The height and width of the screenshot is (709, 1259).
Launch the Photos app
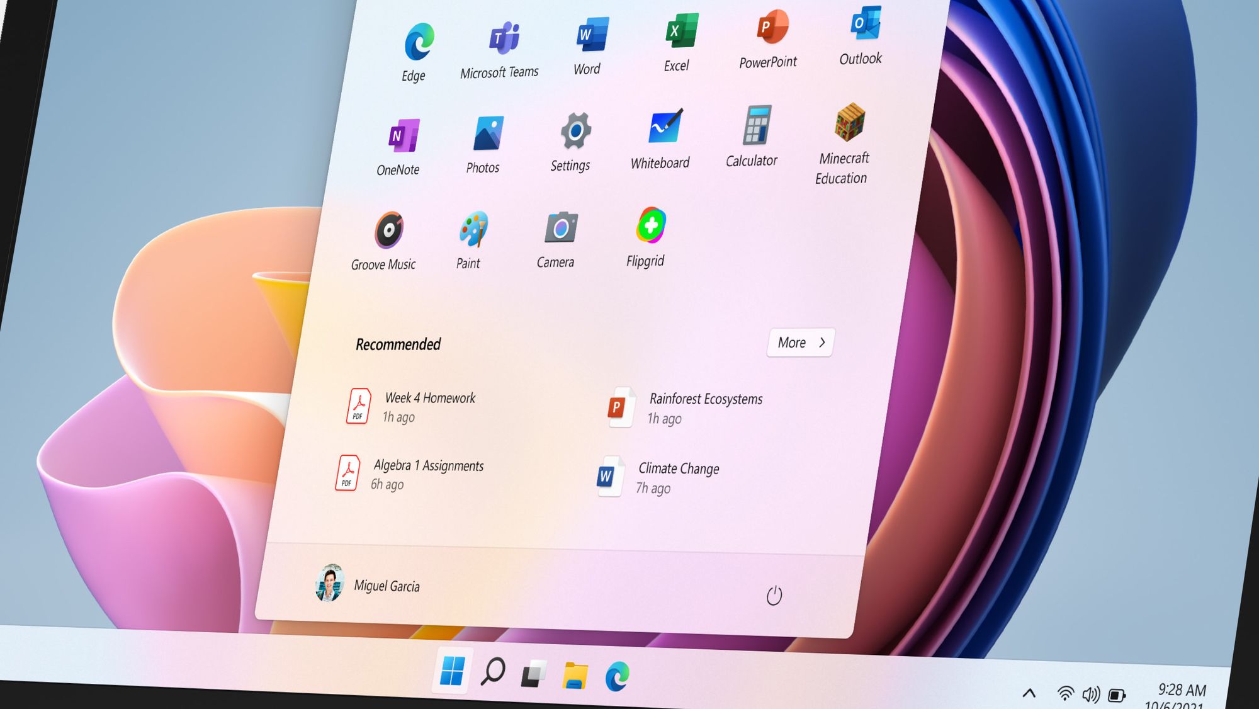point(488,133)
